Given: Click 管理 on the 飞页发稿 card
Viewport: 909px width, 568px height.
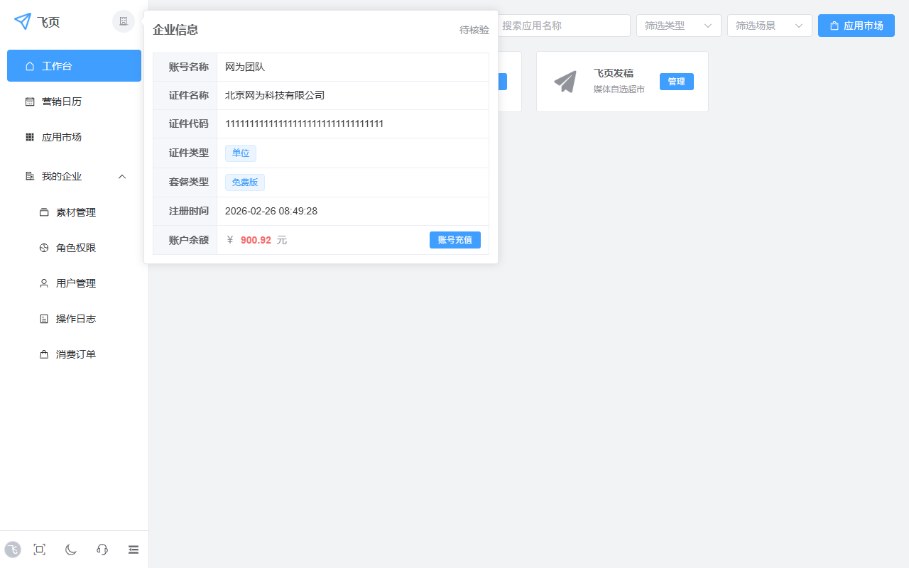Looking at the screenshot, I should (676, 81).
